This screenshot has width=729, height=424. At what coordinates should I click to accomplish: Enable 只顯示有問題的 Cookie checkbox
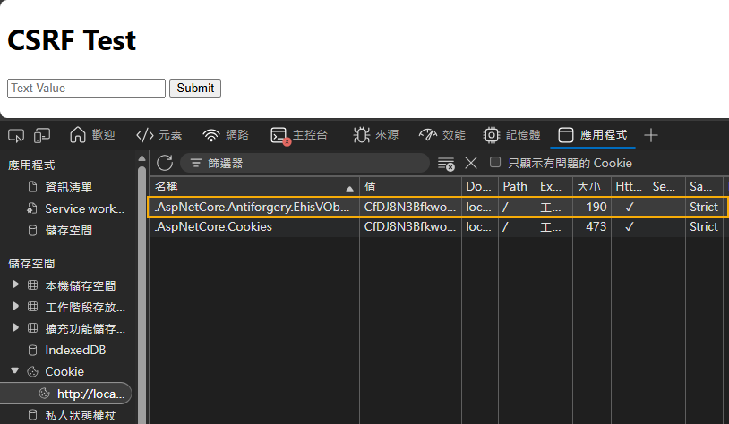point(495,163)
